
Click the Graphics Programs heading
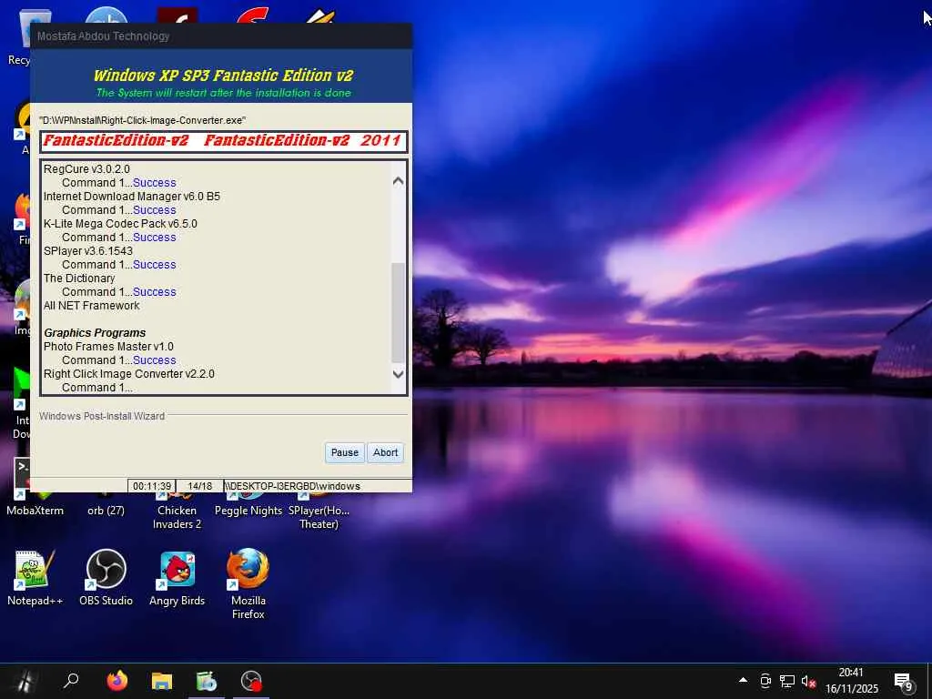(95, 333)
